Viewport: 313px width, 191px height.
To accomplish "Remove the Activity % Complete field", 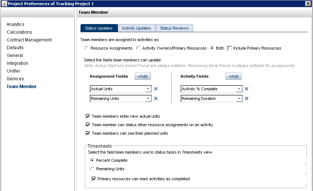I will point(247,89).
